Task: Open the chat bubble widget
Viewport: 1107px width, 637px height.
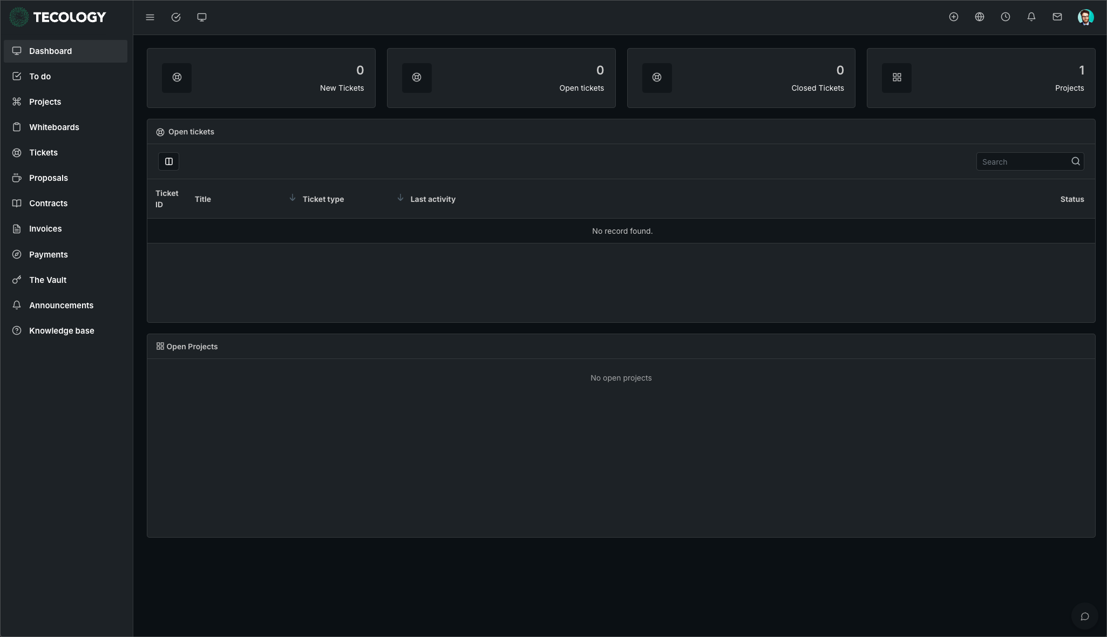Action: 1084,616
